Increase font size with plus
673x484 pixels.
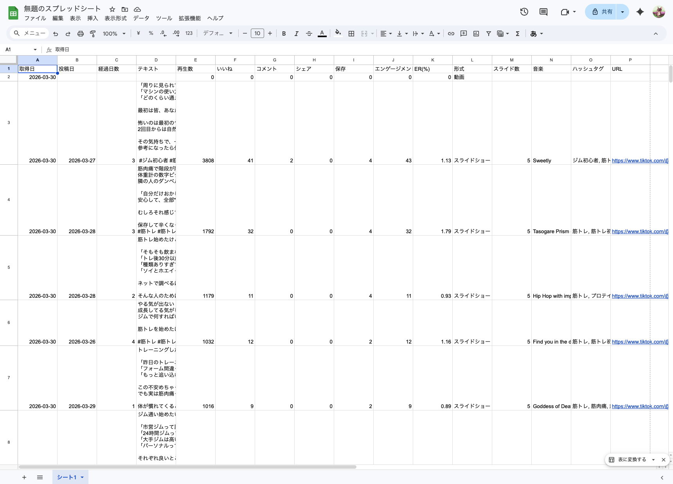pos(270,34)
